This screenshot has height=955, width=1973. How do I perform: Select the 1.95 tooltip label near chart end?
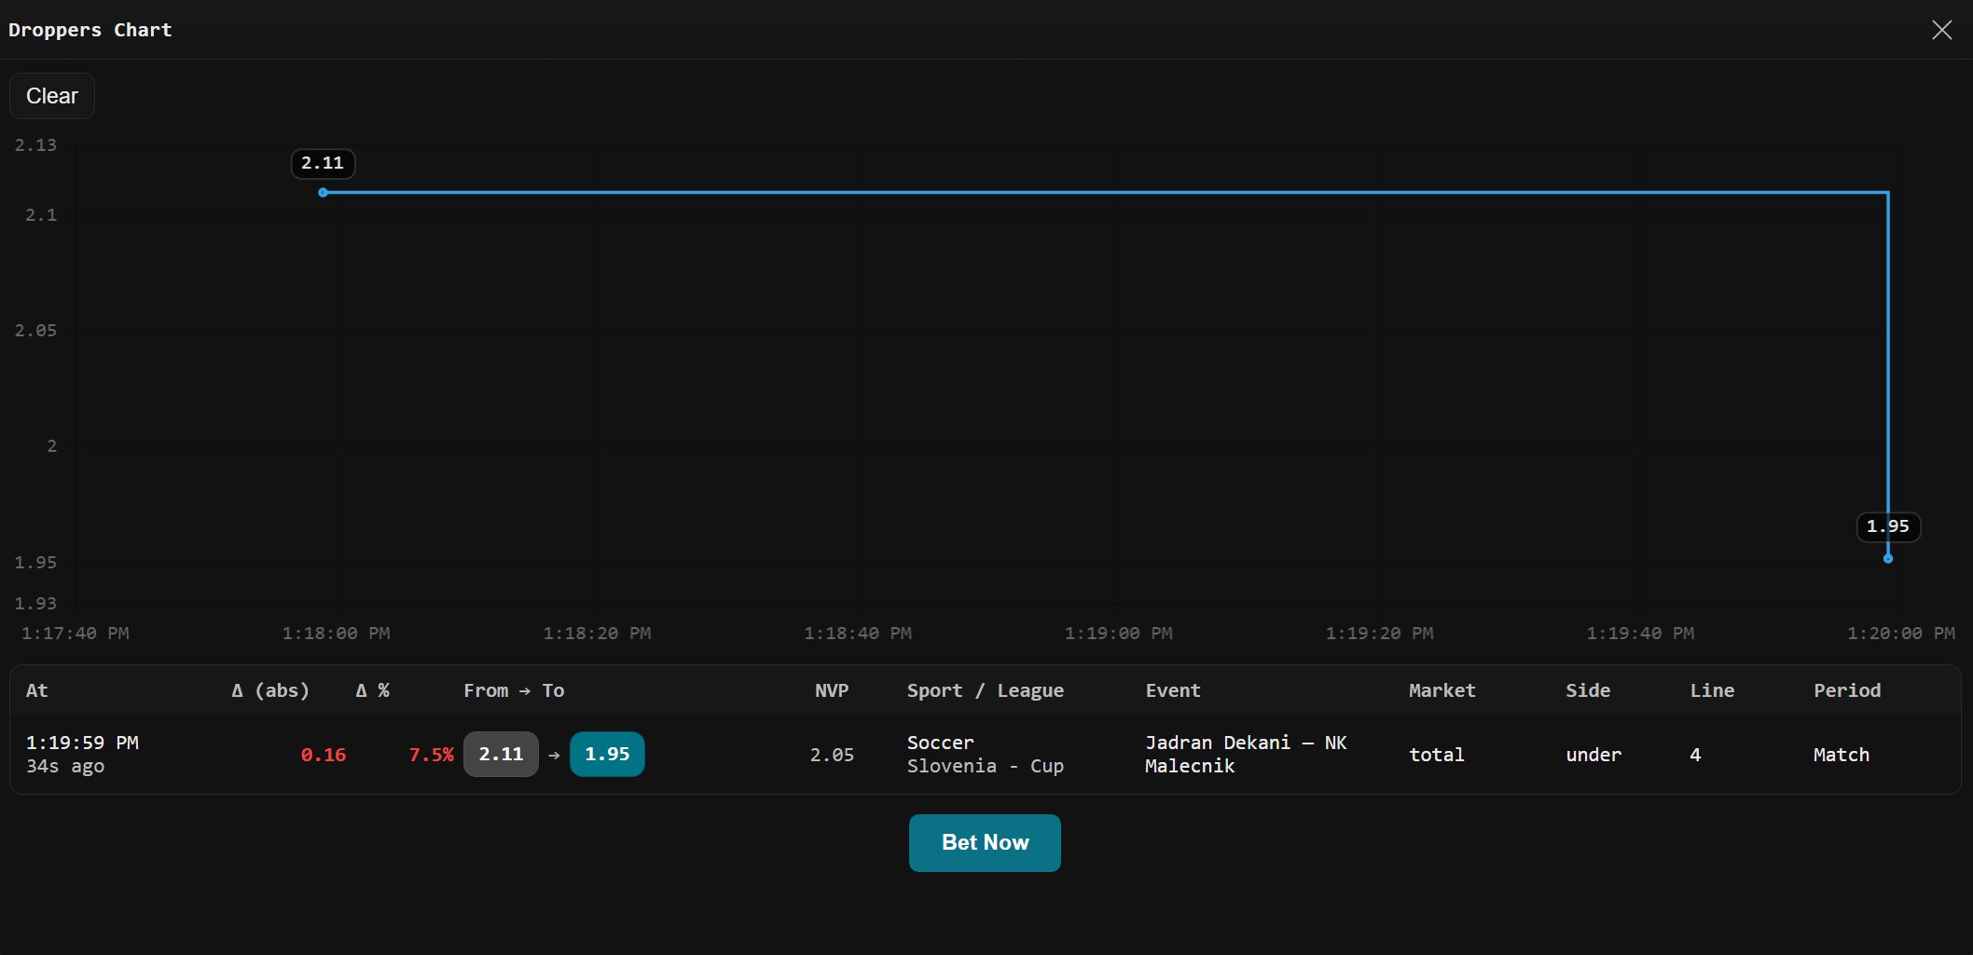1887,526
